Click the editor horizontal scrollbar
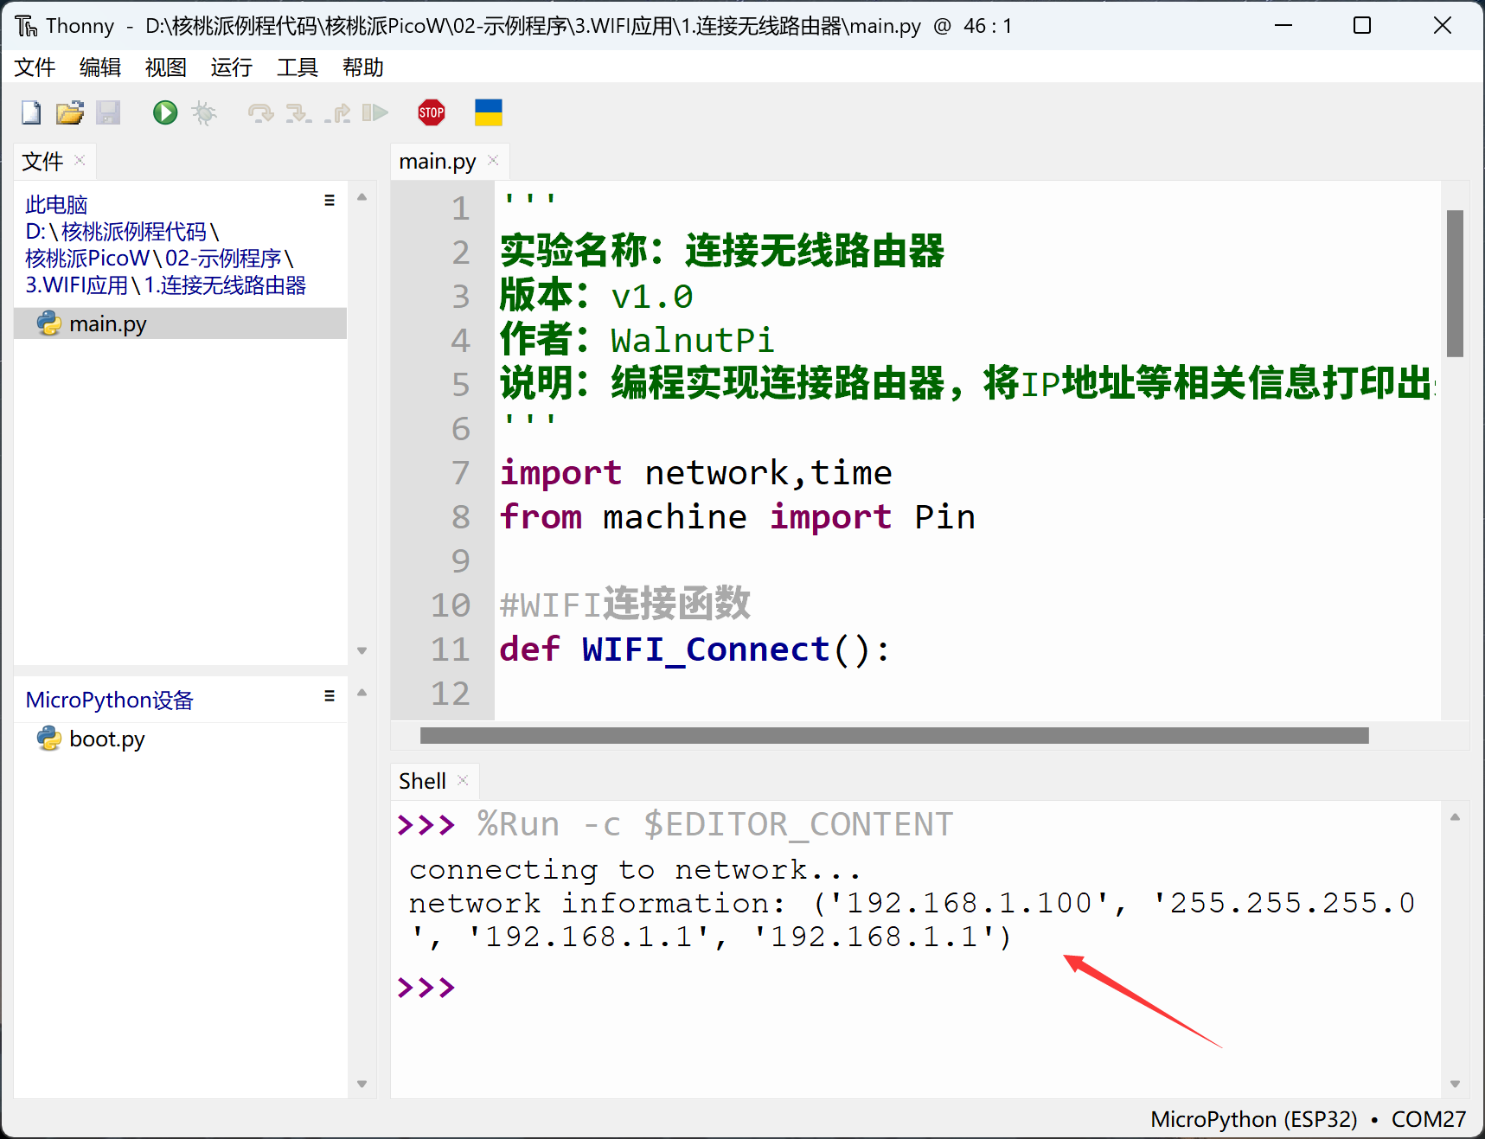Screen dimensions: 1485x1139 point(893,736)
